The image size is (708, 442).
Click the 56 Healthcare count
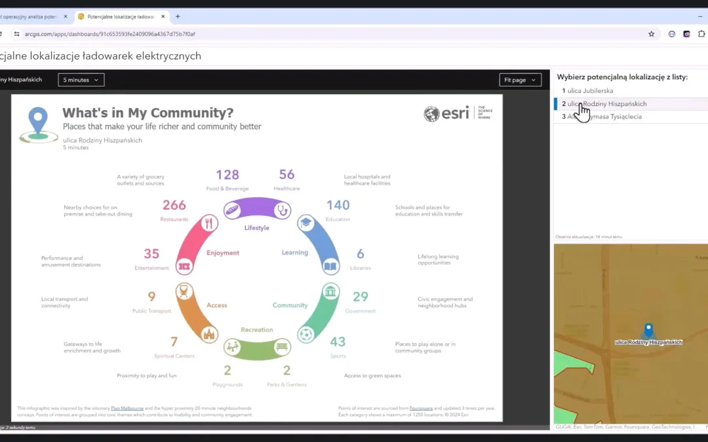coord(286,175)
